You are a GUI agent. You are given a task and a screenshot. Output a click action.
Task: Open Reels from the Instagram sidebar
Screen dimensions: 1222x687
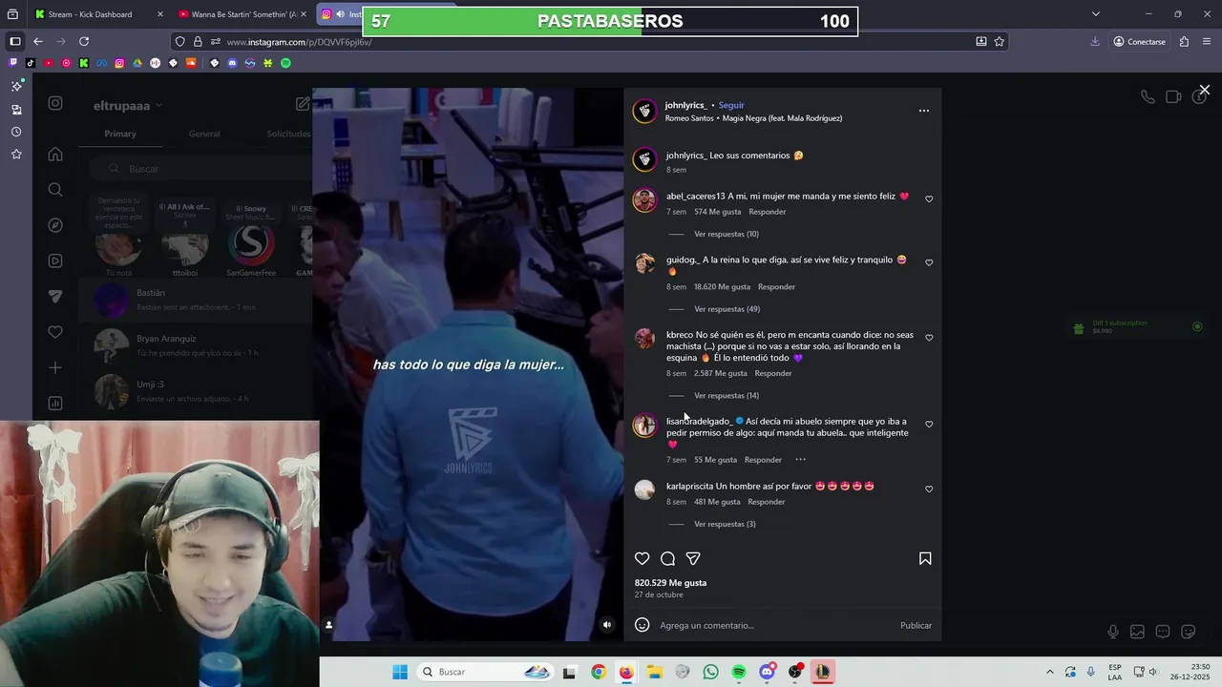[55, 260]
